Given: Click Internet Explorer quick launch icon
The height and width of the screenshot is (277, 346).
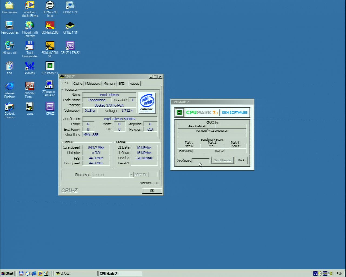Looking at the screenshot, I should click(x=34, y=273).
